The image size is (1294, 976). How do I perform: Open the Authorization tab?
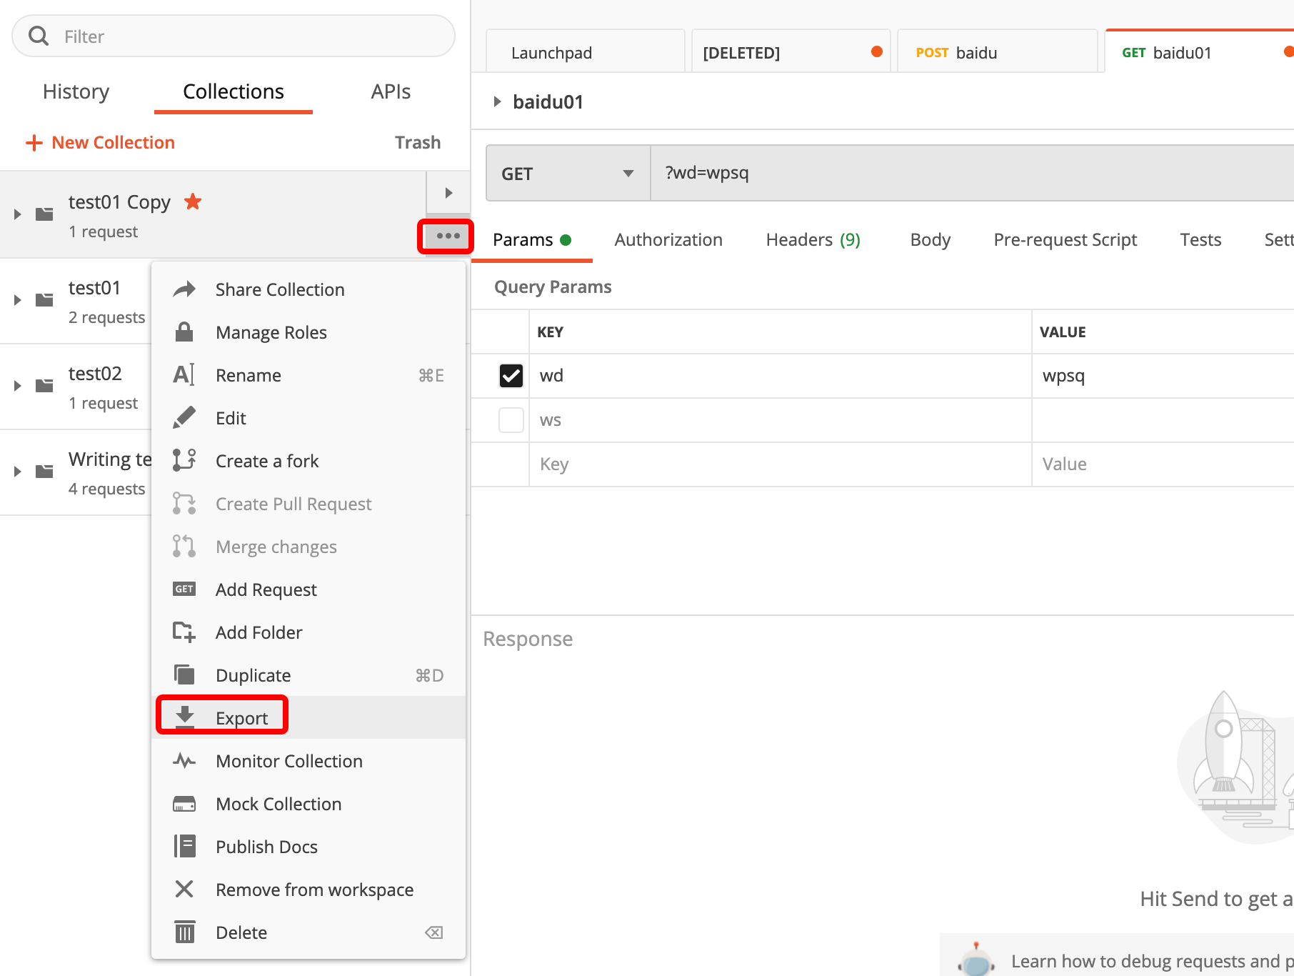tap(668, 240)
